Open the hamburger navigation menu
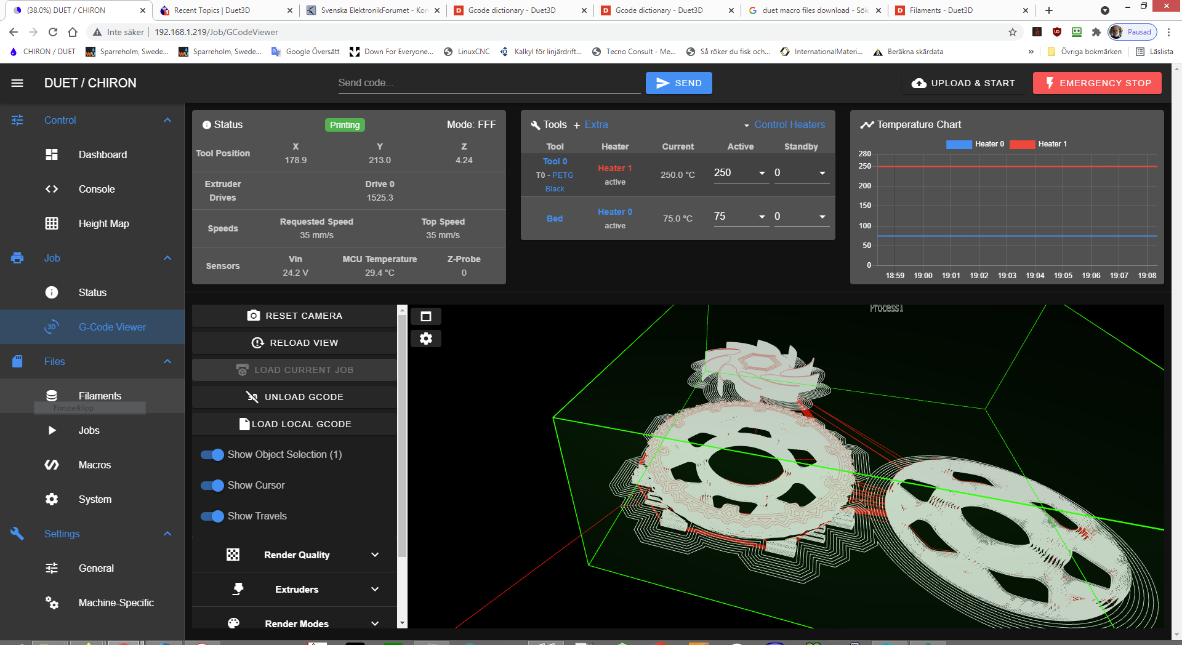The image size is (1182, 645). tap(17, 83)
